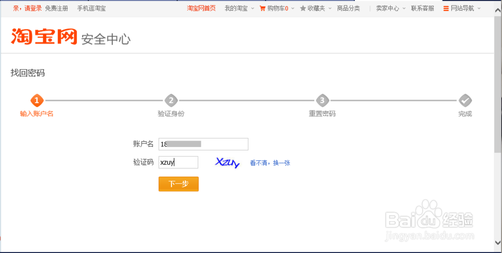Click 找回密码 heading text
Viewport: 502px width, 253px height.
pos(28,73)
